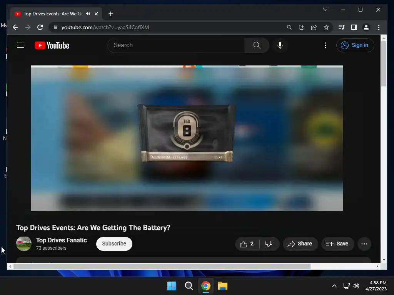Open YouTube settings three-dot menu

tap(326, 45)
